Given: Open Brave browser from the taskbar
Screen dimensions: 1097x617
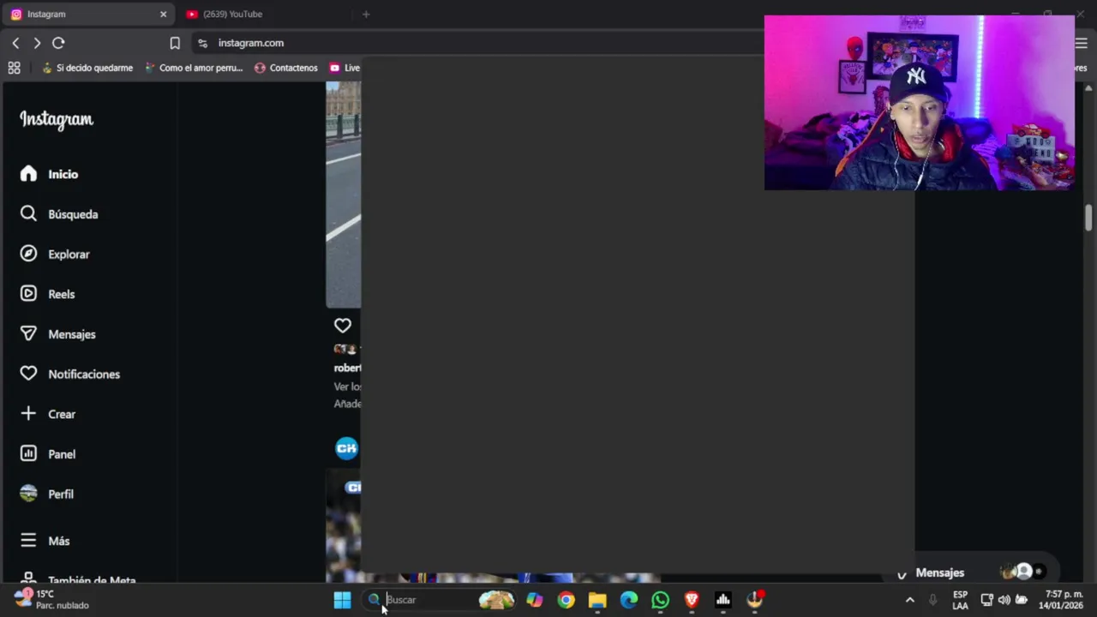Looking at the screenshot, I should 692,600.
